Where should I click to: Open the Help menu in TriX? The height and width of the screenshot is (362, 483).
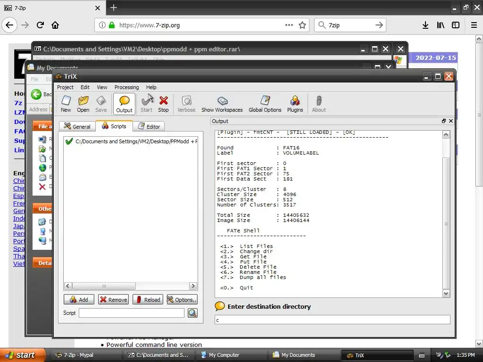tap(151, 87)
